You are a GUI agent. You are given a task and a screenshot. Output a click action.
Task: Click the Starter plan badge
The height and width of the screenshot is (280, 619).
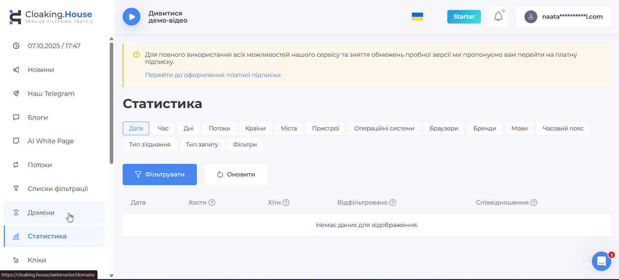[x=464, y=17]
